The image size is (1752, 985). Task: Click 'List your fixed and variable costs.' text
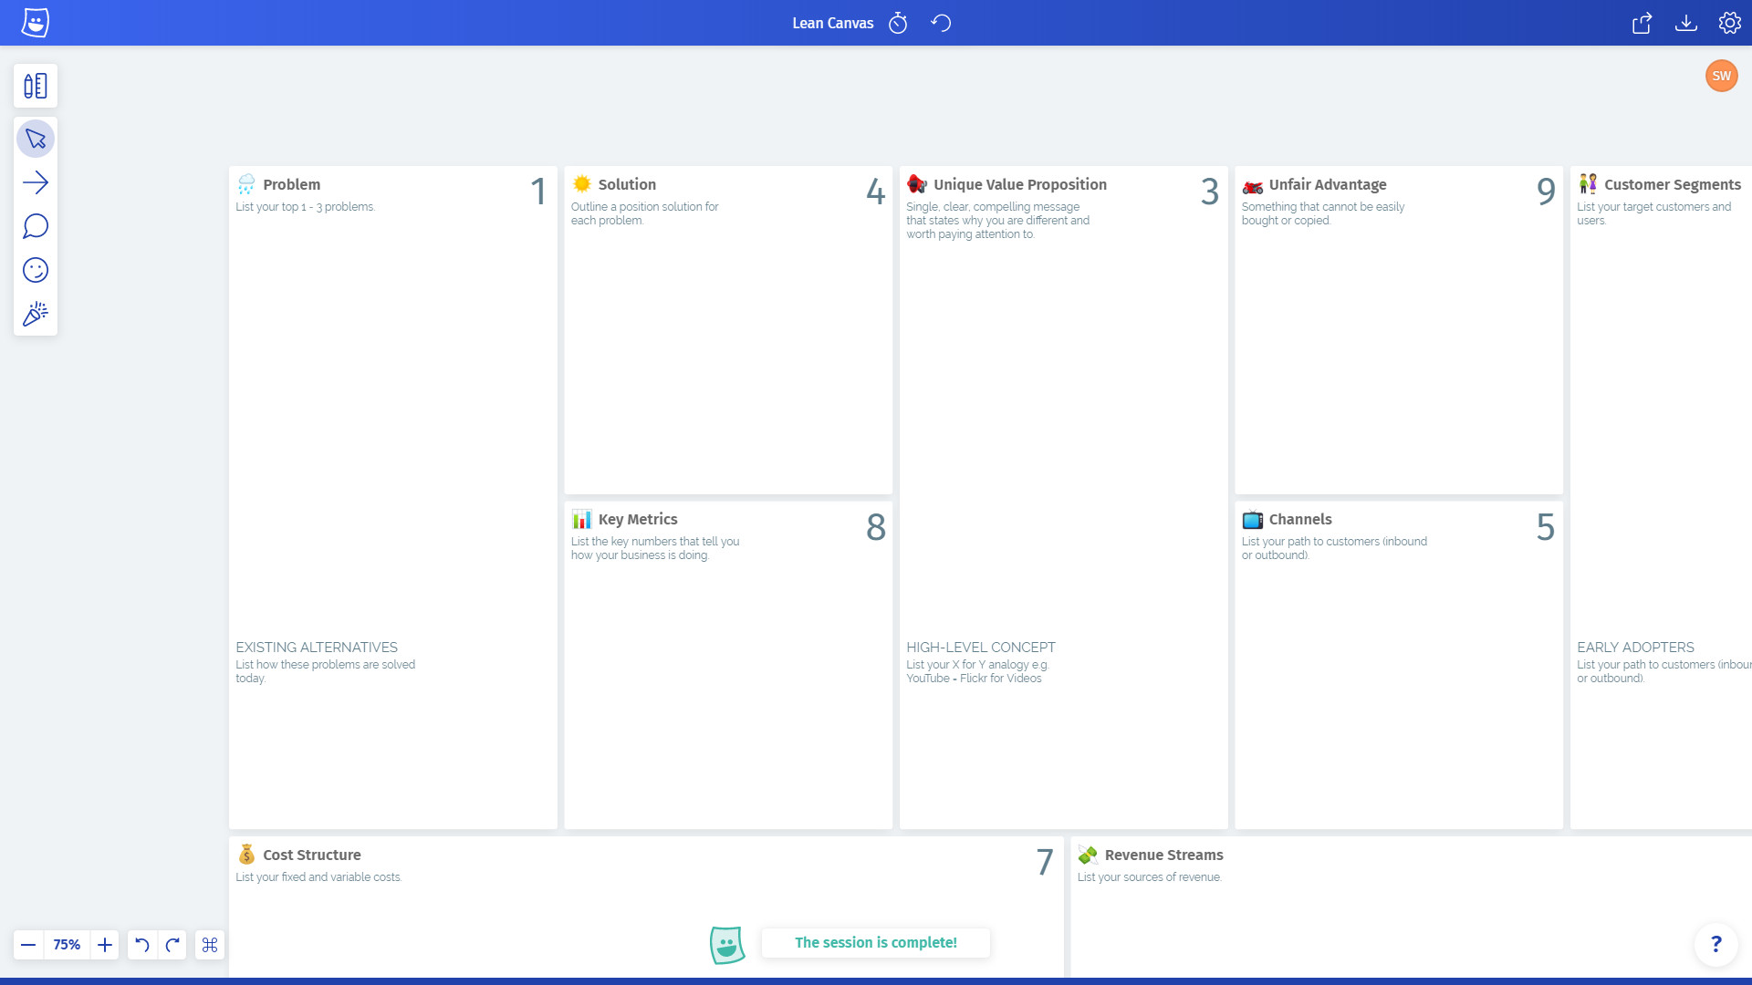click(318, 877)
